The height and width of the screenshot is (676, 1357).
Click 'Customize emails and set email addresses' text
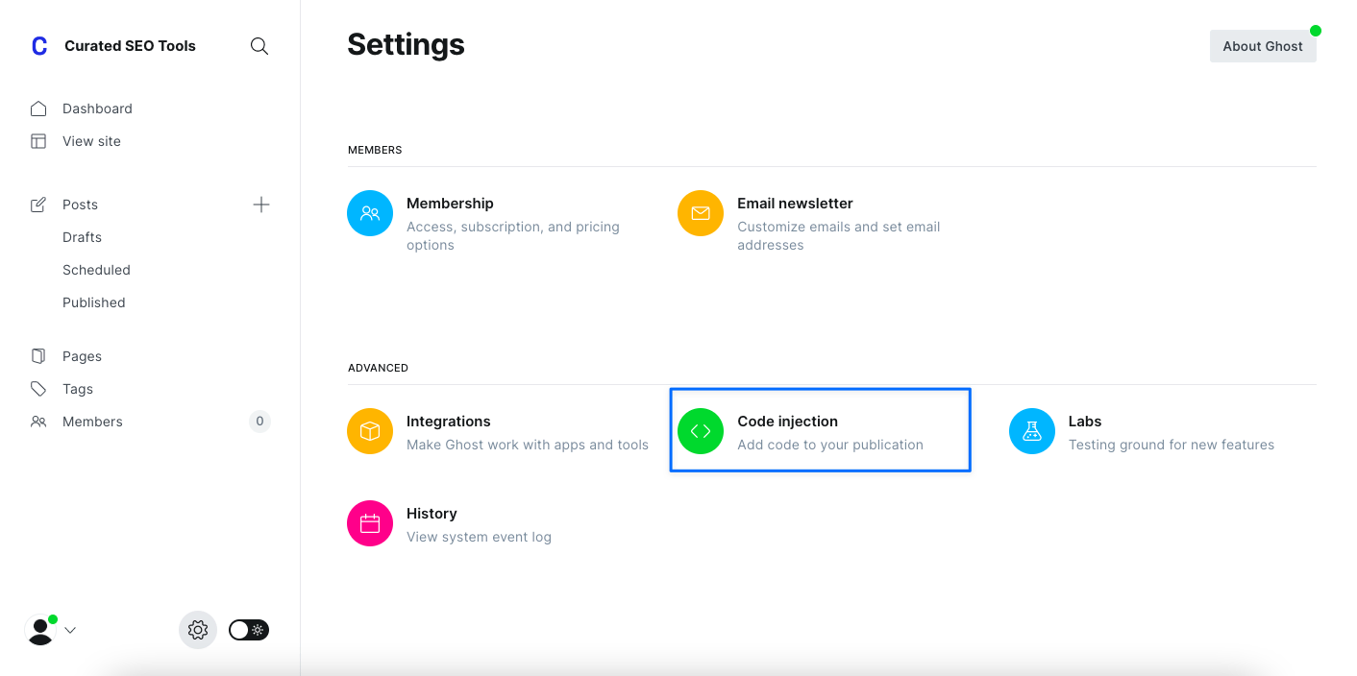click(839, 236)
